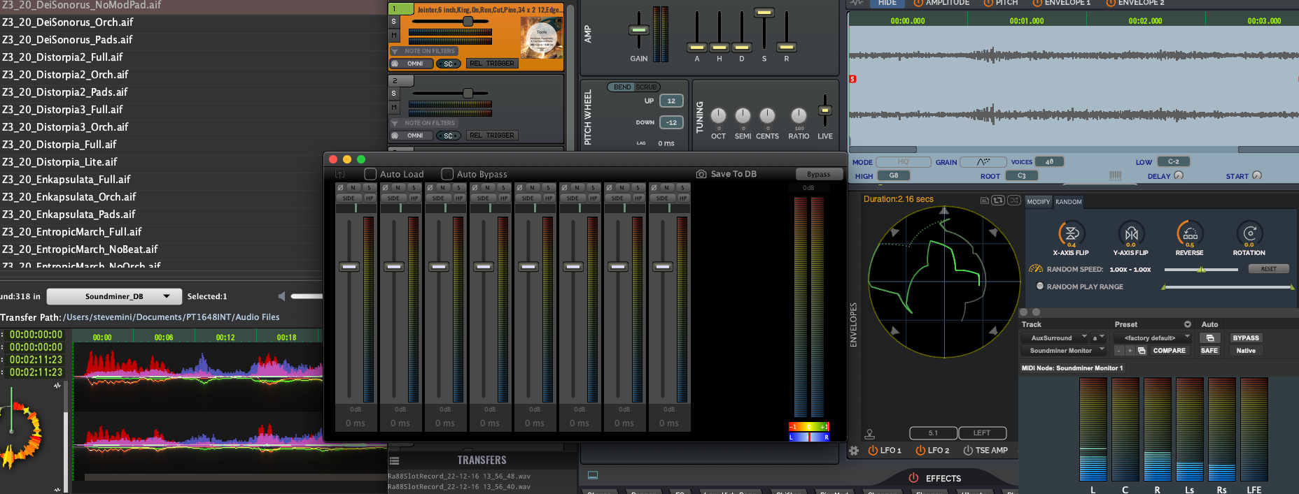
Task: Click the AMP GAIN fader handle
Action: (x=638, y=30)
